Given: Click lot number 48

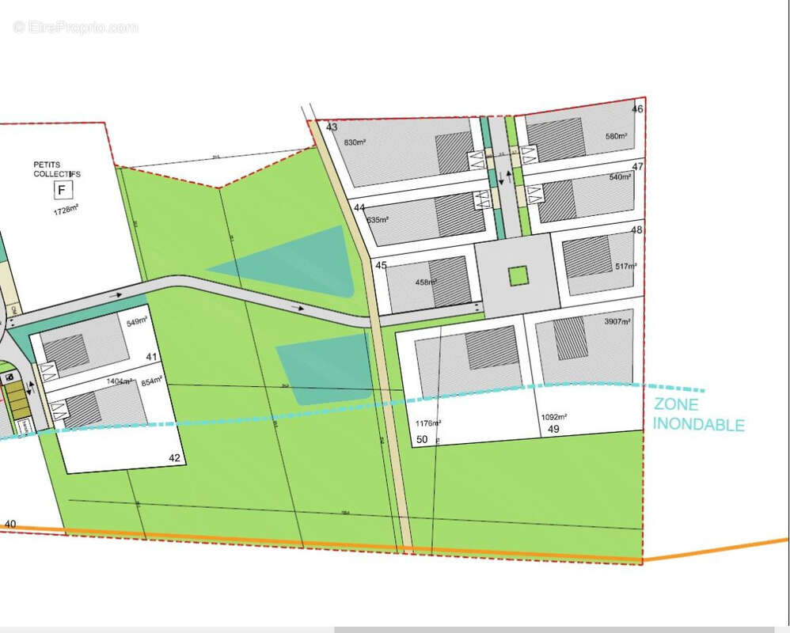Looking at the screenshot, I should tap(636, 230).
